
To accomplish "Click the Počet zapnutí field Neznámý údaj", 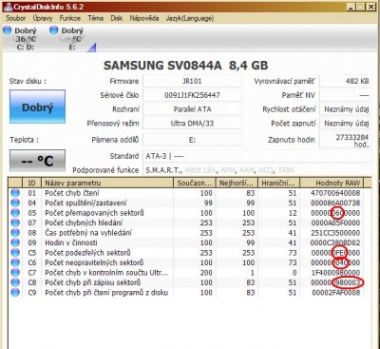I will pyautogui.click(x=346, y=124).
